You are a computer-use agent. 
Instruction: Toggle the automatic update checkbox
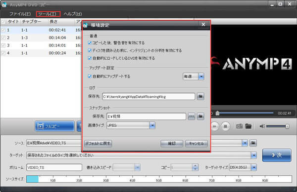[90, 77]
